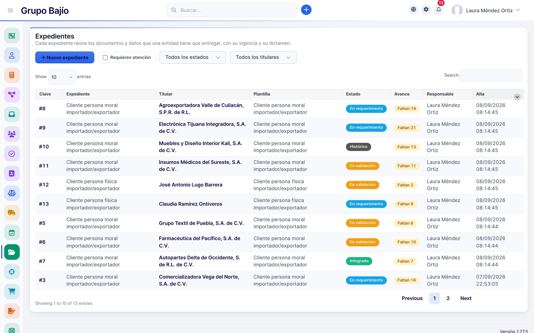Toggle the Requieren atención checkbox
The width and height of the screenshot is (534, 333).
click(x=105, y=58)
